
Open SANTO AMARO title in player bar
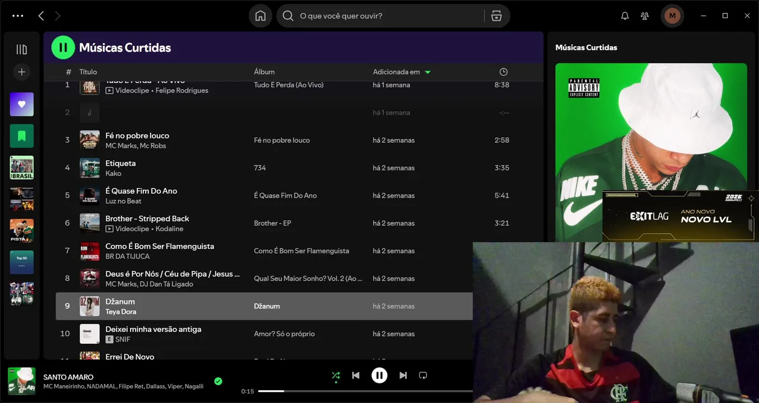pyautogui.click(x=68, y=377)
